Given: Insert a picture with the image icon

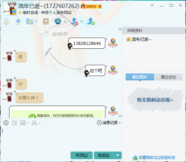Looking at the screenshot, I should (x=23, y=123).
